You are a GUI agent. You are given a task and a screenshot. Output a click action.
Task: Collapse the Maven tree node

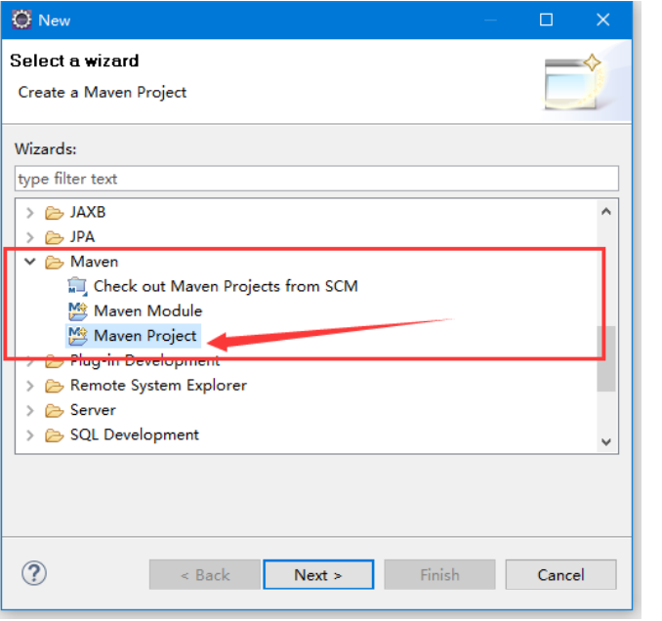click(x=29, y=262)
